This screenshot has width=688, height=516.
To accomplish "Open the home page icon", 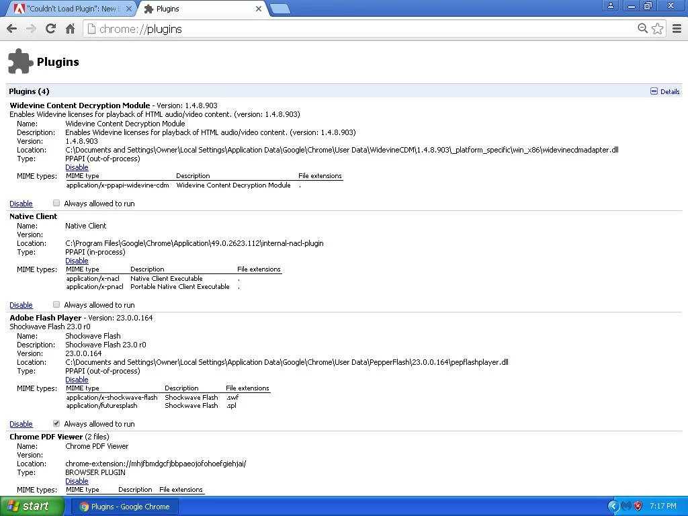I will point(70,29).
